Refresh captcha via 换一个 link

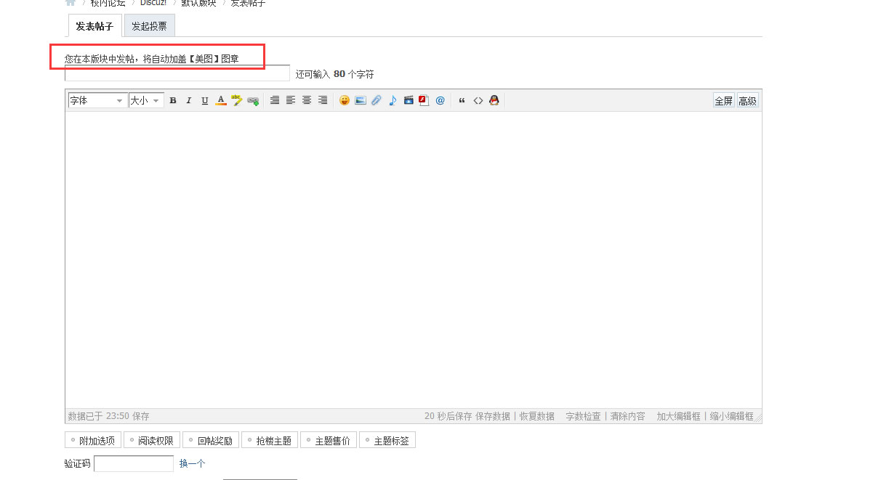point(193,463)
